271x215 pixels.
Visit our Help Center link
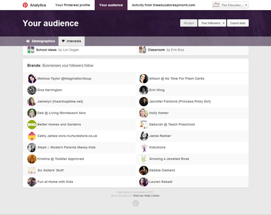(146, 196)
